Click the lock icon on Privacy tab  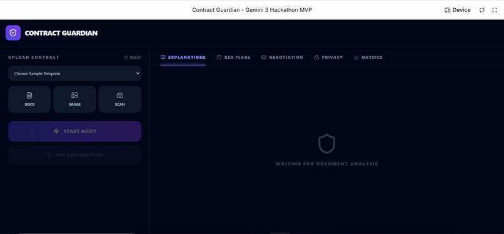point(316,57)
